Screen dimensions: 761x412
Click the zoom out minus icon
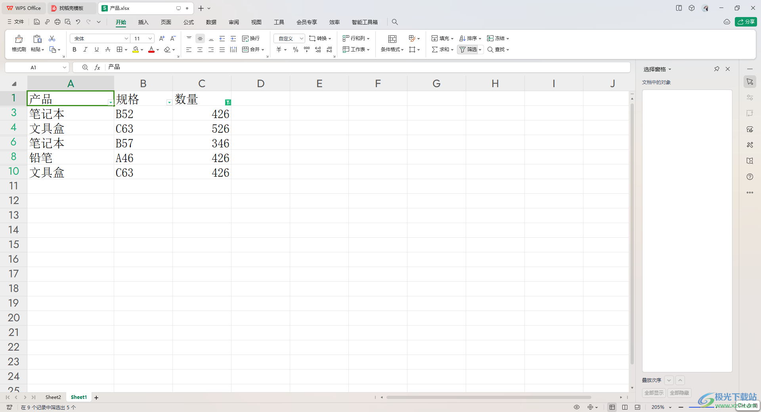[x=681, y=407]
